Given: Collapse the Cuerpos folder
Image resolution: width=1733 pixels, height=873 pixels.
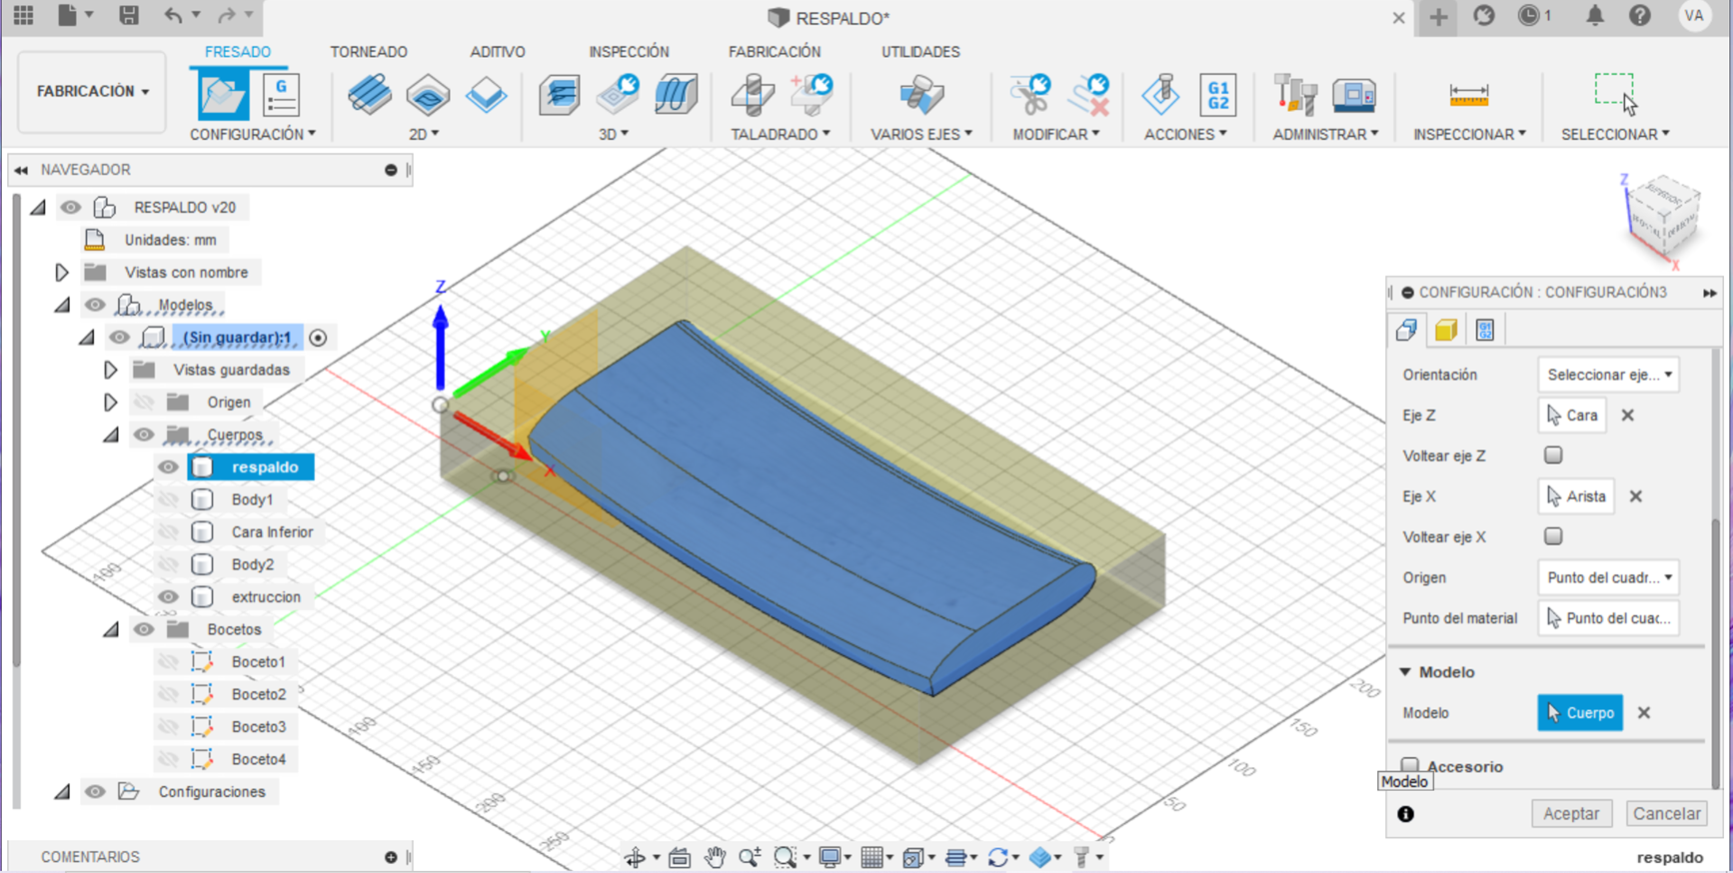Looking at the screenshot, I should [x=111, y=435].
